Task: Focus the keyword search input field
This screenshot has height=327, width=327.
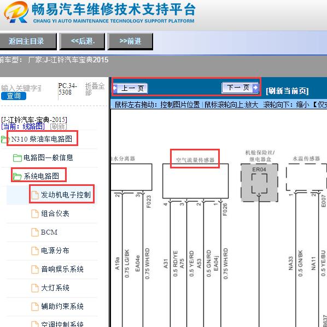Action: coord(21,88)
